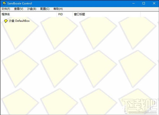The width and height of the screenshot is (159, 115).
Task: Click the yellow DefaultBox sandbox icon
Action: pyautogui.click(x=6, y=21)
